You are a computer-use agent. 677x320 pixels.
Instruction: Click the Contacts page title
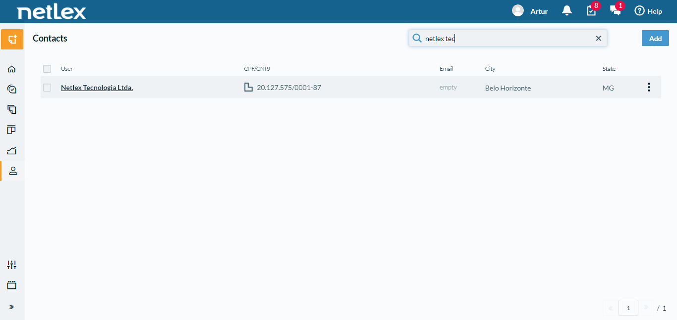click(50, 38)
